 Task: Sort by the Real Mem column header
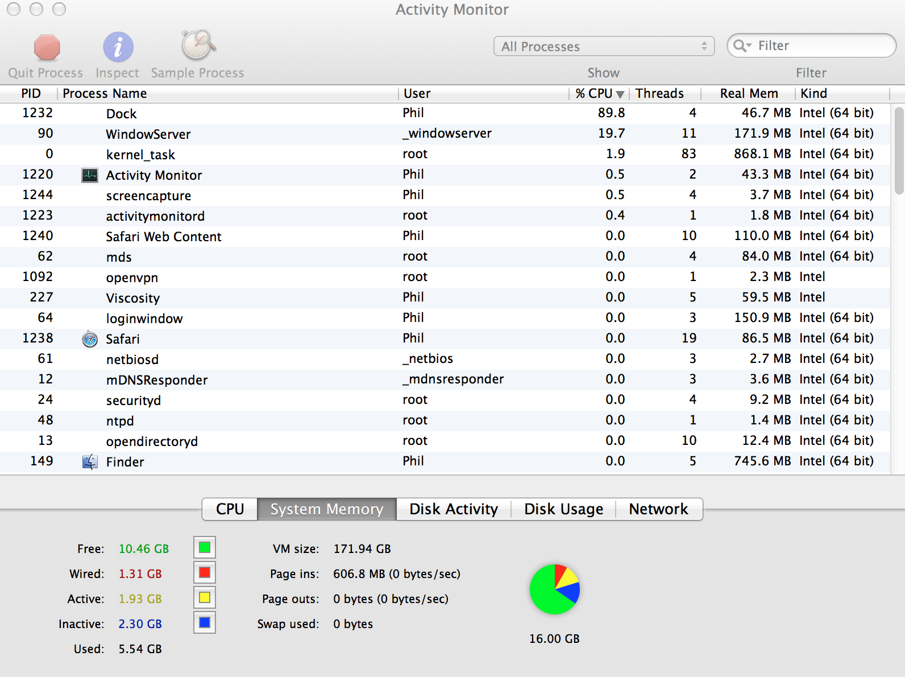(748, 94)
